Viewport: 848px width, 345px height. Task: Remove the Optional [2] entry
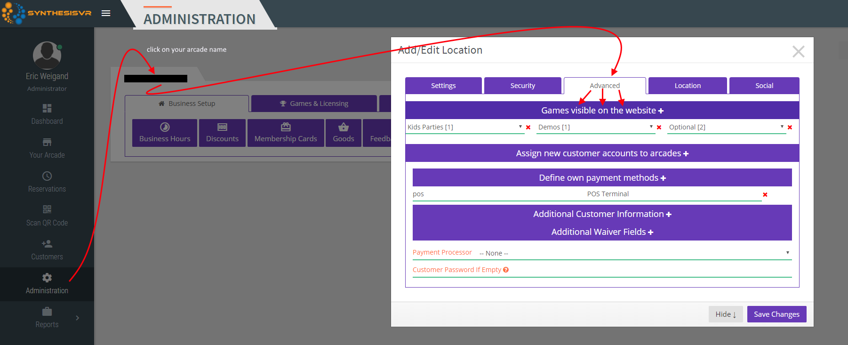pos(790,128)
